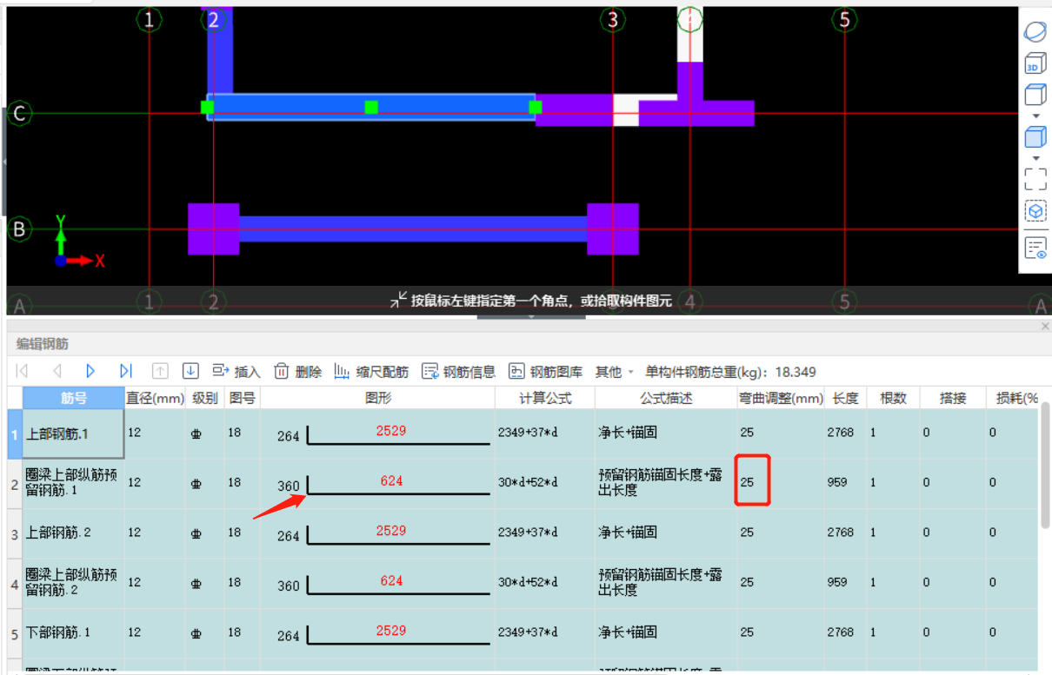This screenshot has width=1052, height=675.
Task: Click the 长度 column header
Action: coord(845,398)
